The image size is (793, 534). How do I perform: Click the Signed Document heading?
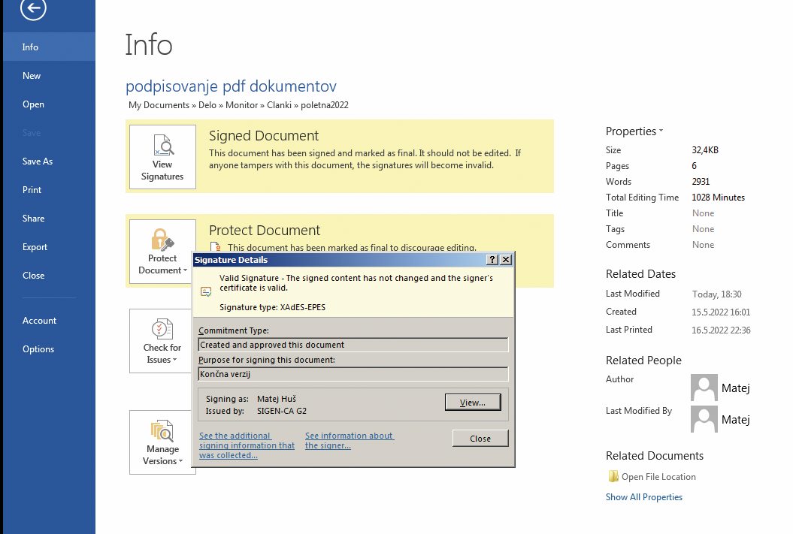(x=264, y=135)
